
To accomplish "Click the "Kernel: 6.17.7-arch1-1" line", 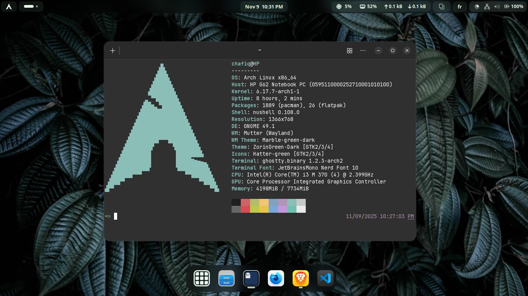I will tap(266, 91).
